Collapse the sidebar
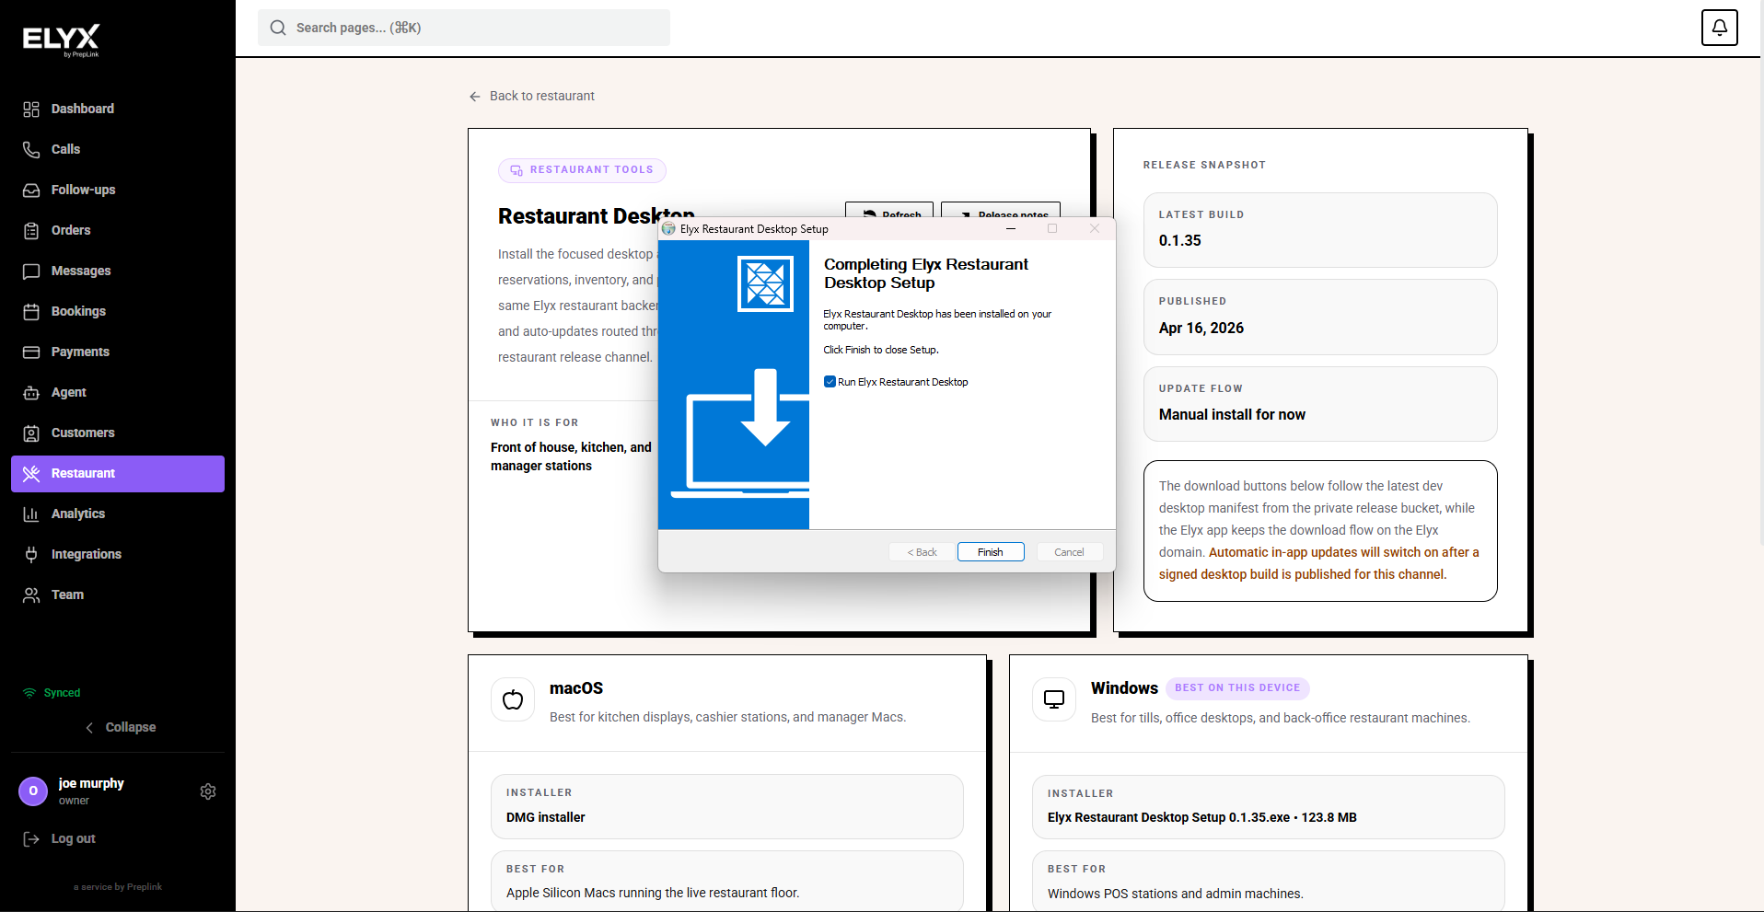The height and width of the screenshot is (912, 1764). [x=120, y=728]
